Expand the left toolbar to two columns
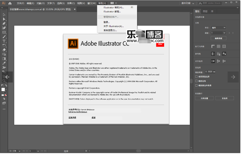The width and height of the screenshot is (241, 154). pos(2,8)
